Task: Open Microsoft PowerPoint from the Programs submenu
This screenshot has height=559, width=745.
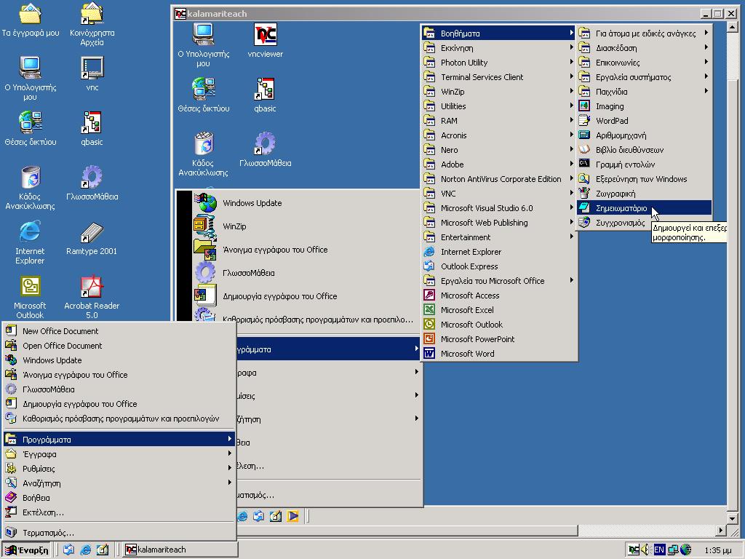Action: (x=499, y=339)
